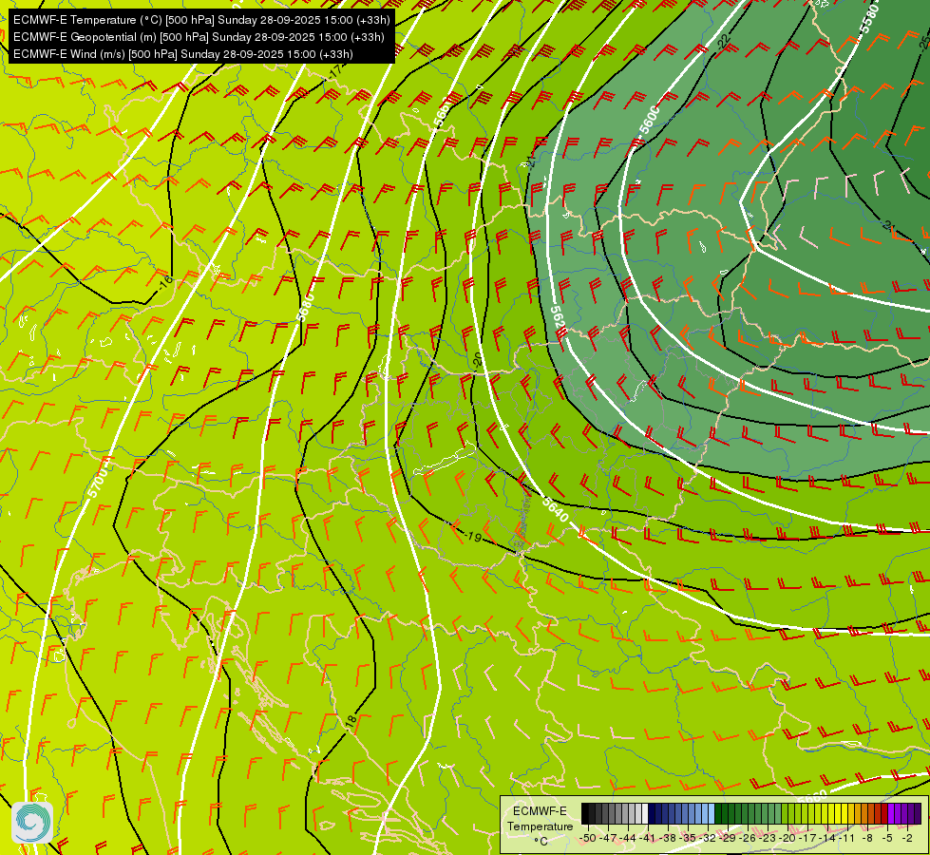Click the swirl logo icon
Image resolution: width=930 pixels, height=855 pixels.
click(32, 823)
